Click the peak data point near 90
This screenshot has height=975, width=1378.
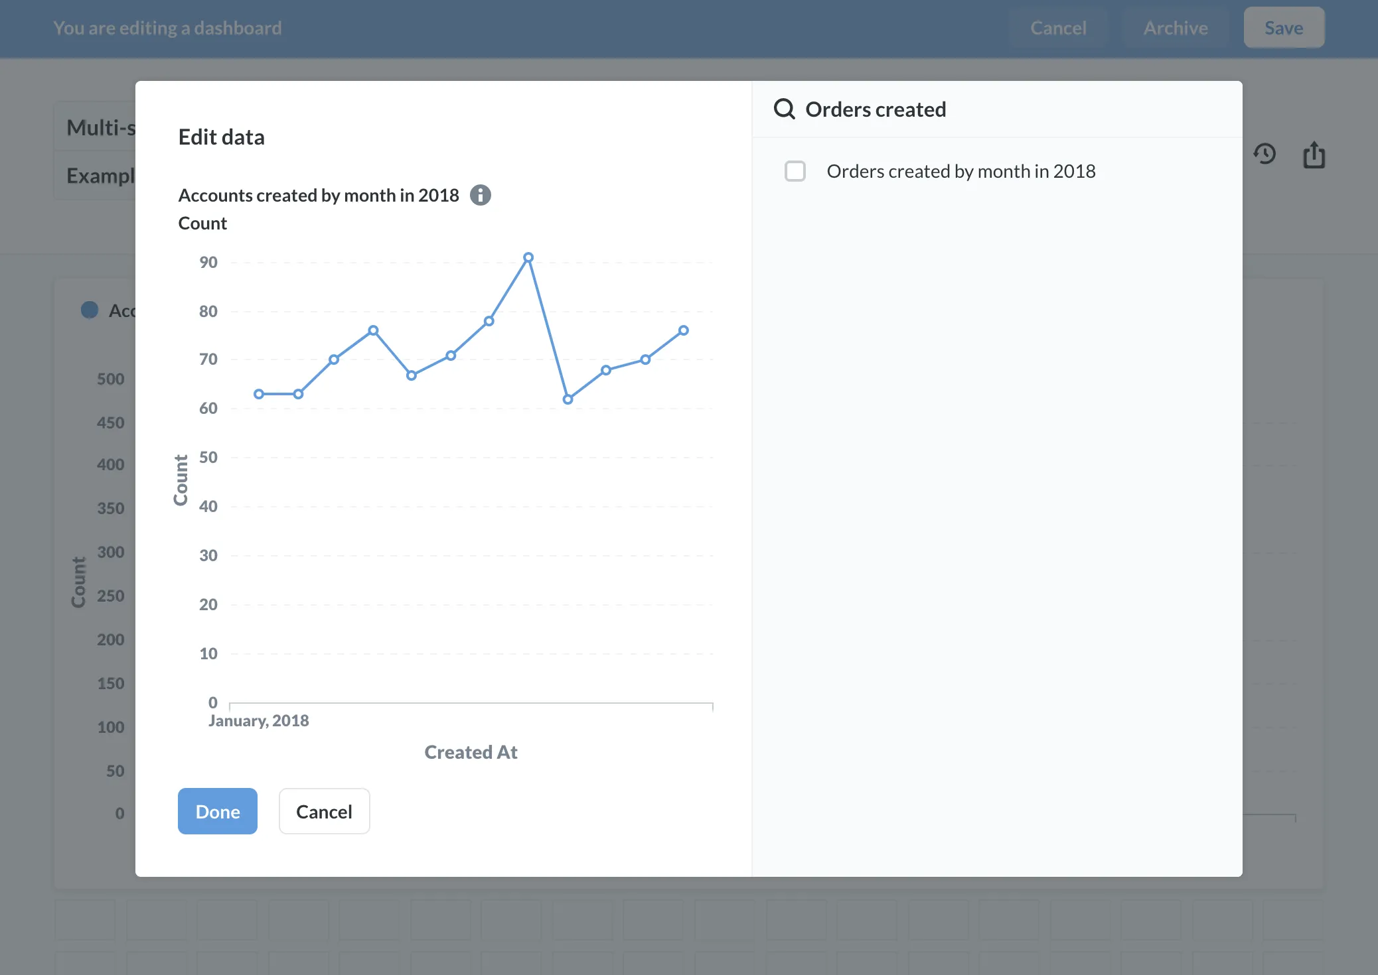click(x=528, y=257)
